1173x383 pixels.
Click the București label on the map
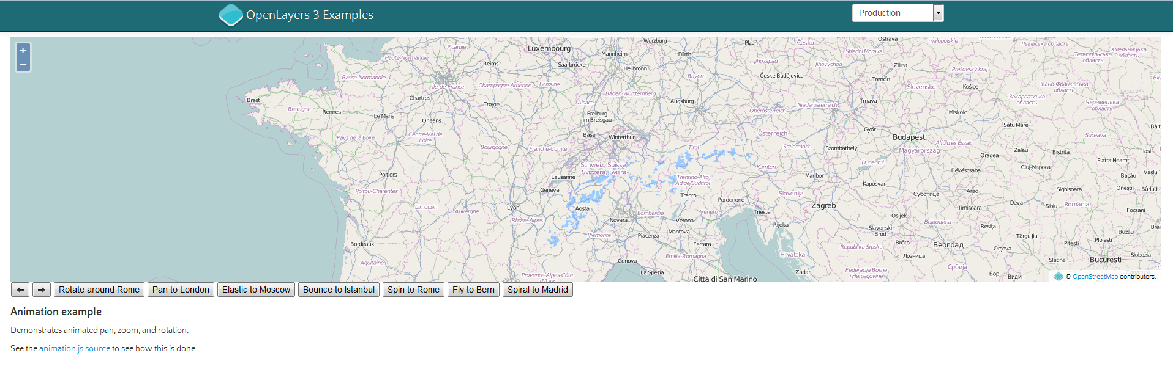pyautogui.click(x=1106, y=260)
